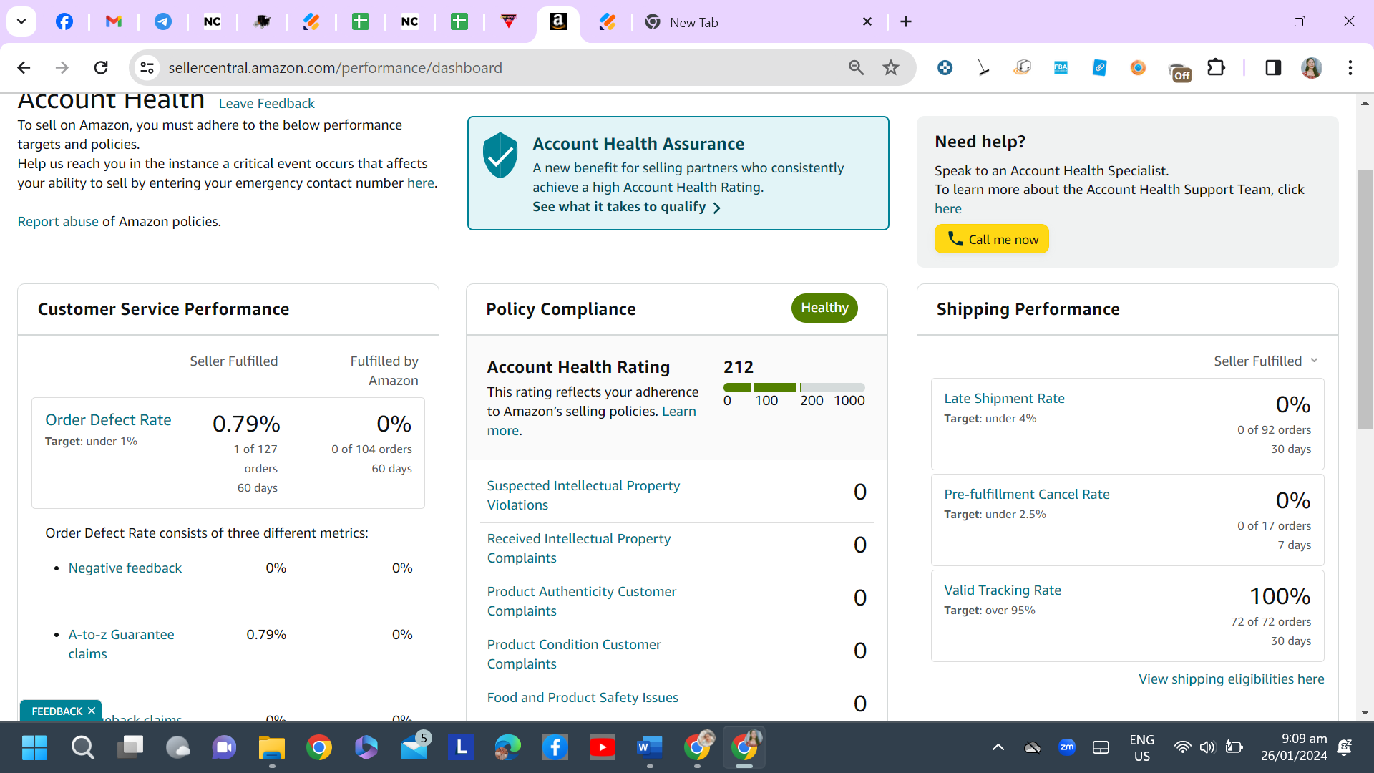Open the Pre-fulfillment Cancel Rate link
Viewport: 1374px width, 773px height.
click(1027, 495)
